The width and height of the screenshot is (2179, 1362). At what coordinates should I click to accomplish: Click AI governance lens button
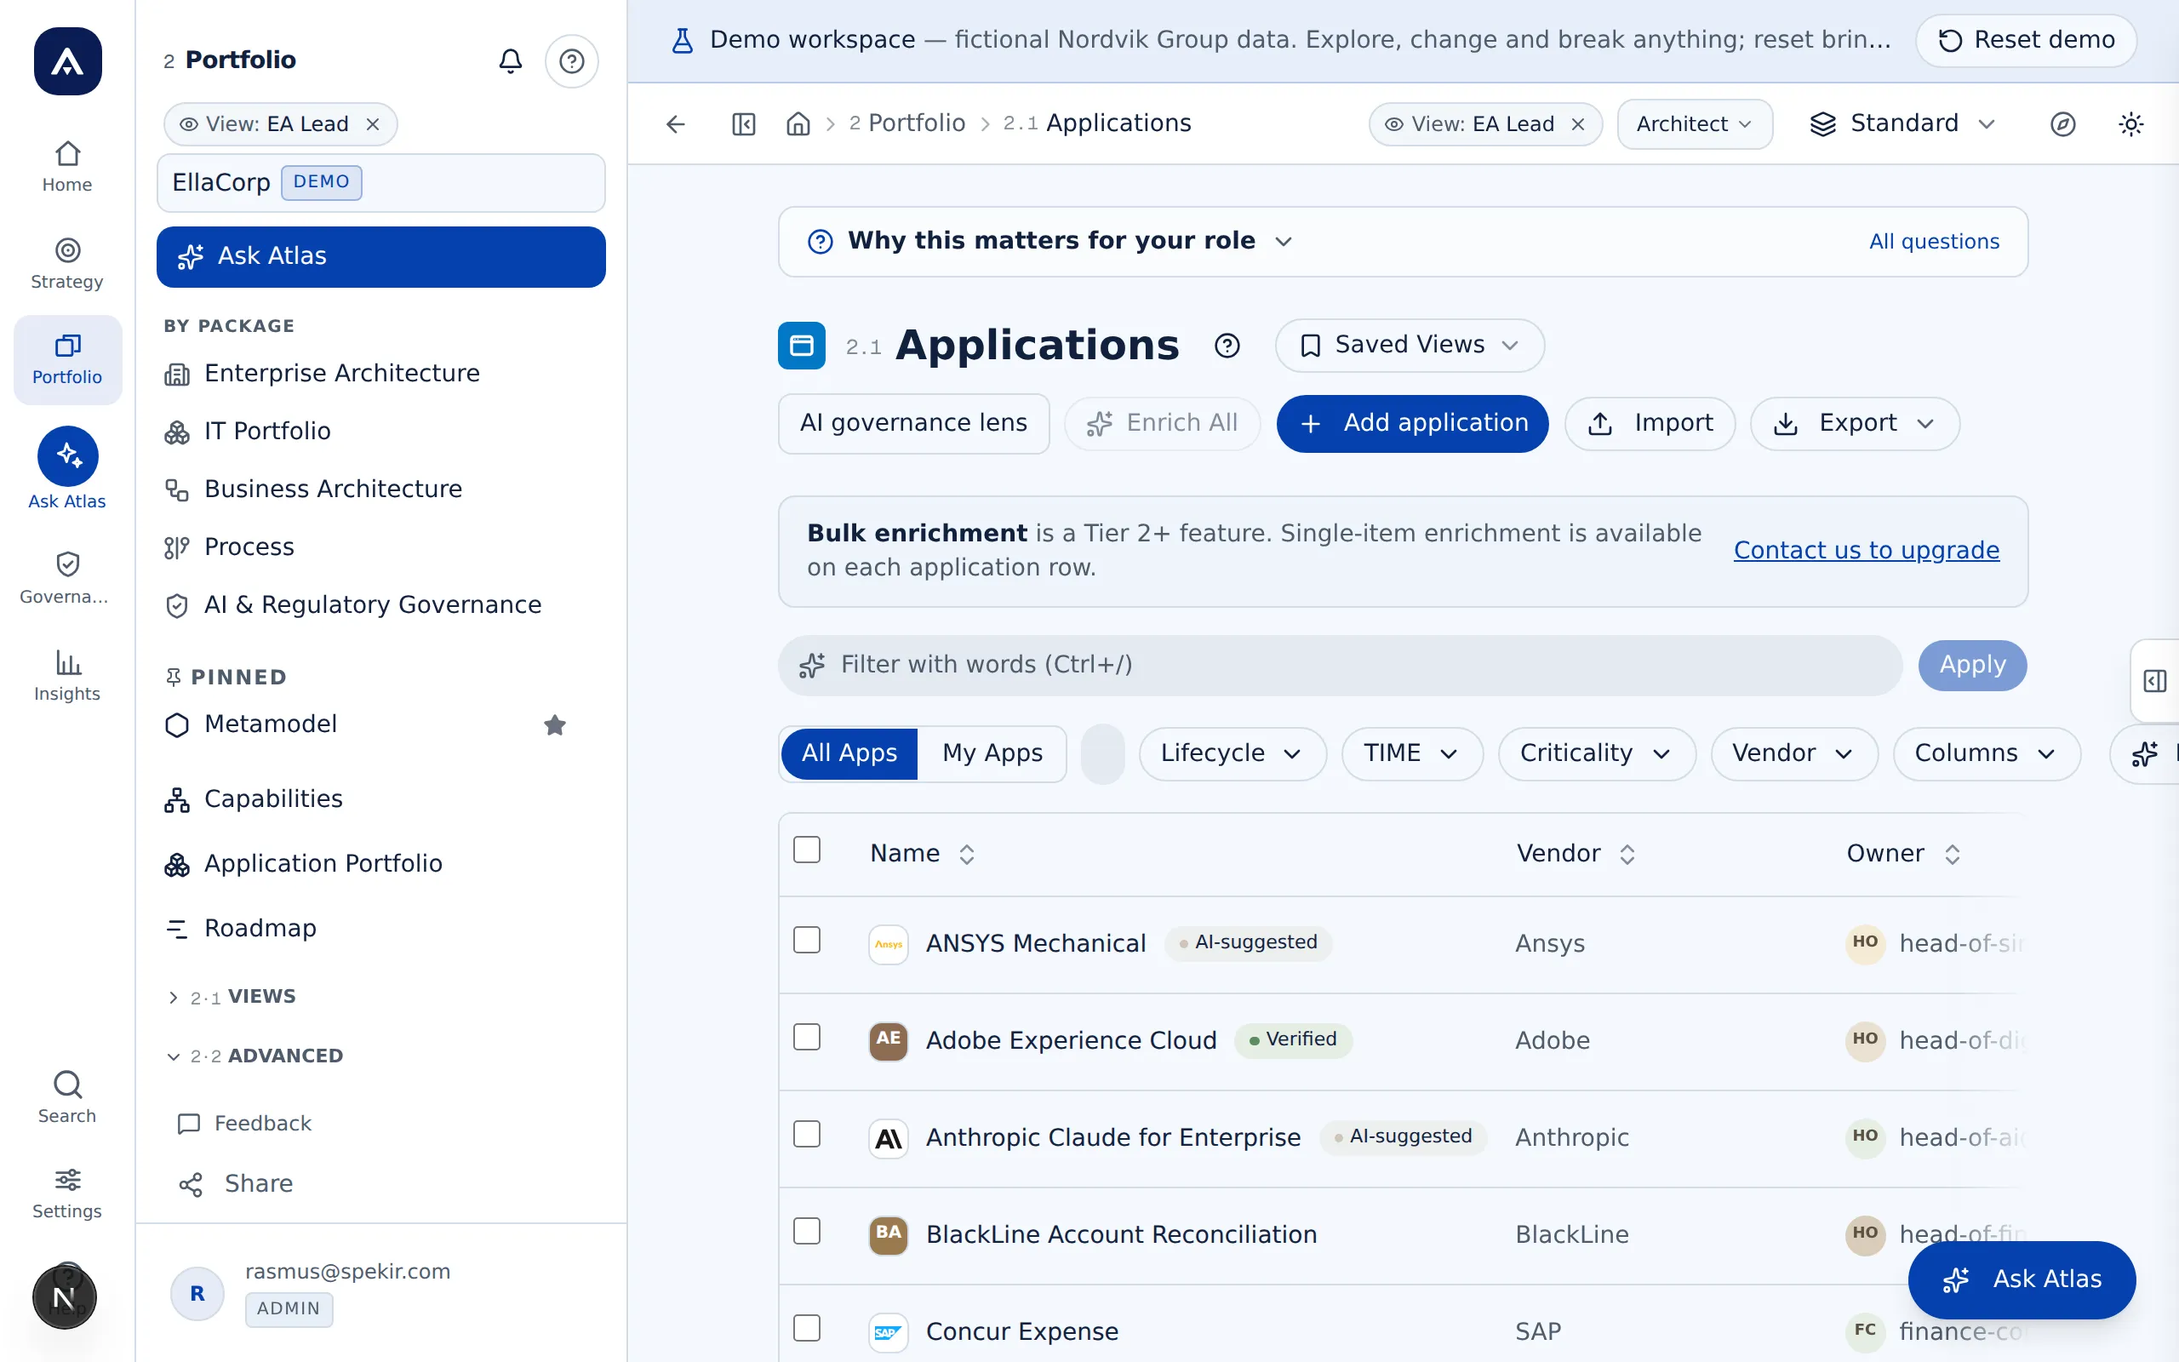pyautogui.click(x=914, y=423)
